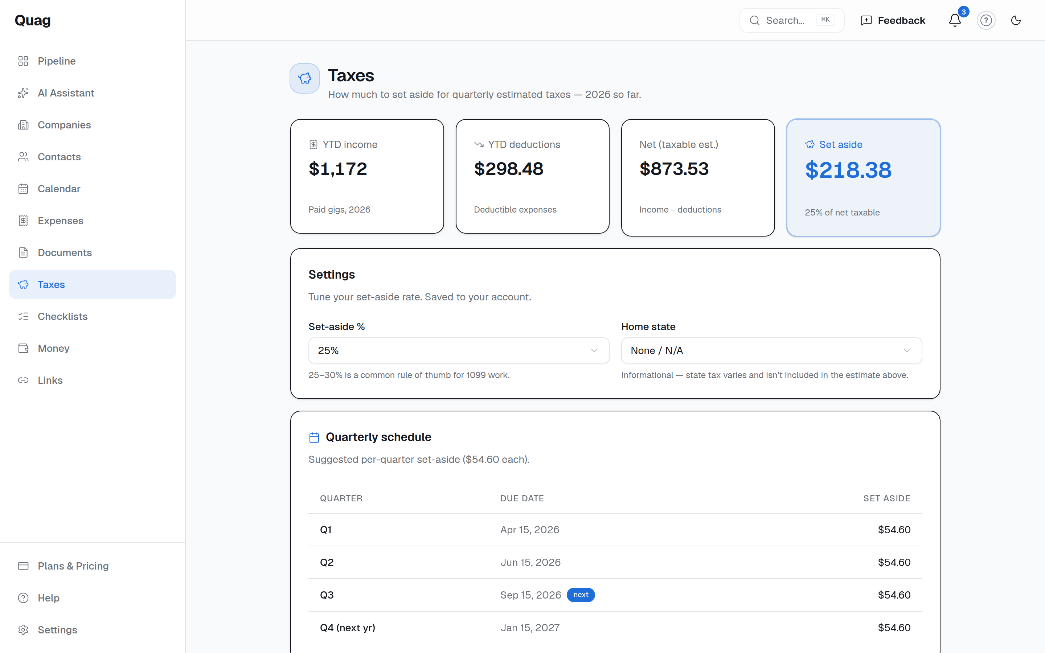Click YTD income value $1,172
1045x653 pixels.
[338, 168]
